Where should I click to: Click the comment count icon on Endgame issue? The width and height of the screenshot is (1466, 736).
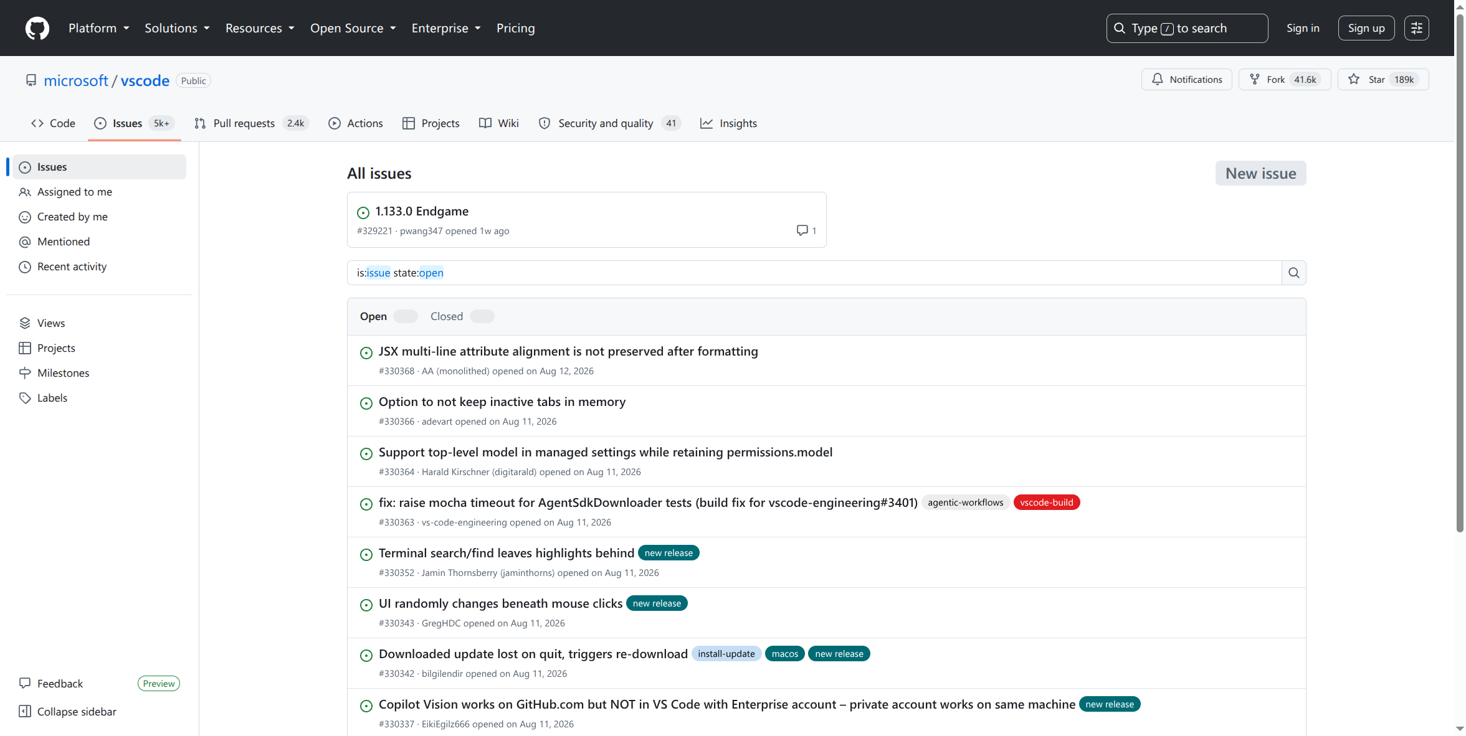(806, 230)
